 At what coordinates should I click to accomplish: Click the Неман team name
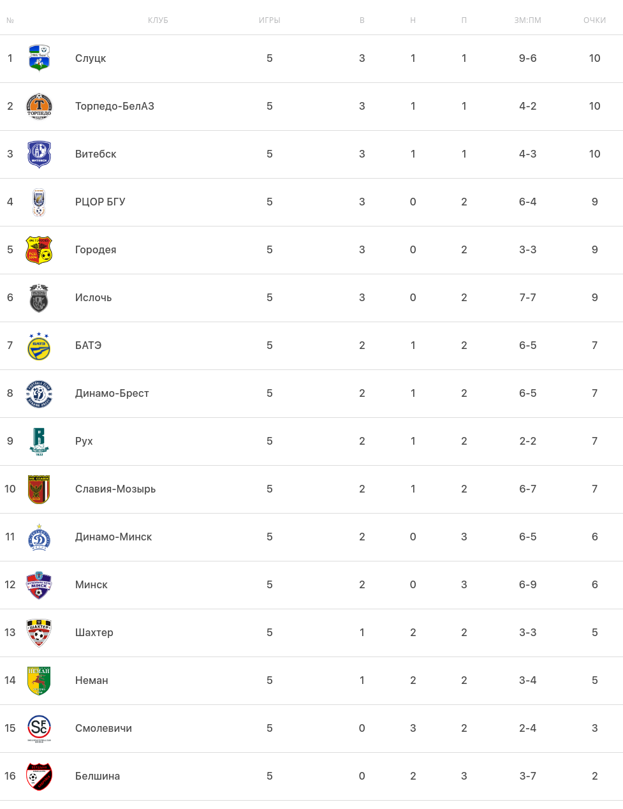click(92, 680)
